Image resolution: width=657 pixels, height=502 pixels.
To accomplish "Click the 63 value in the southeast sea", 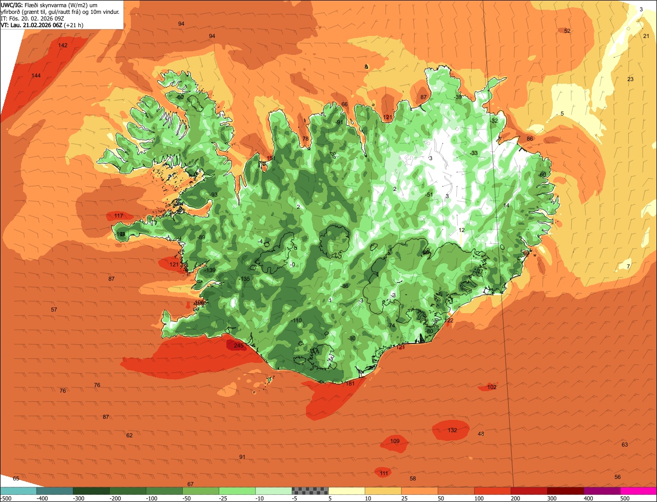I will tap(625, 445).
